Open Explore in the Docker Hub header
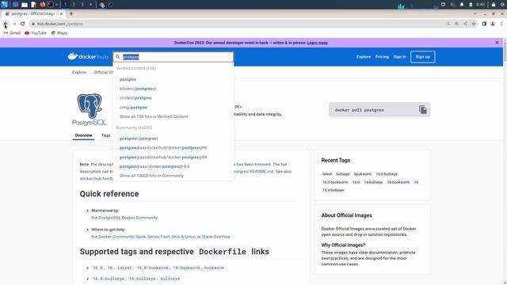The width and height of the screenshot is (507, 285). point(364,57)
